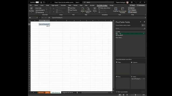
Task: Toggle Field Headers display
Action: point(132,12)
